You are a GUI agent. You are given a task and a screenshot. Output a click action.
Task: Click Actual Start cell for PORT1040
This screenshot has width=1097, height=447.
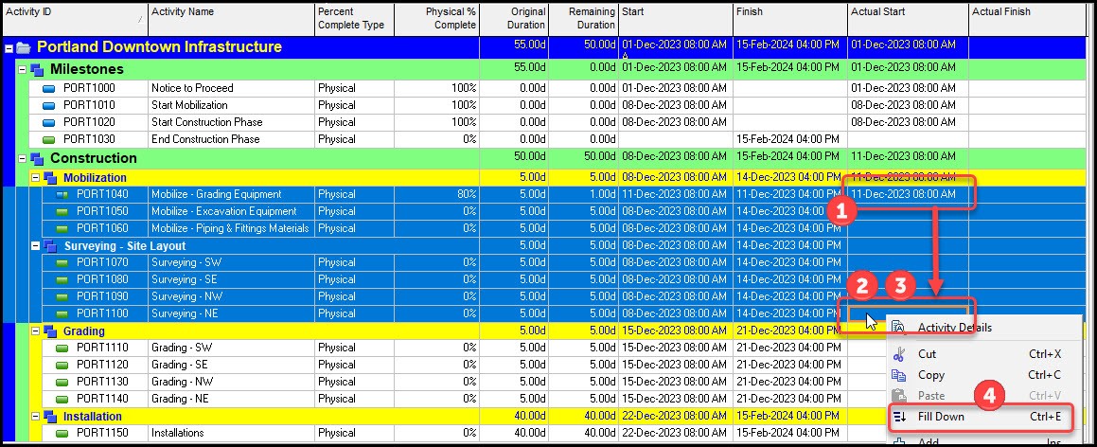(907, 194)
